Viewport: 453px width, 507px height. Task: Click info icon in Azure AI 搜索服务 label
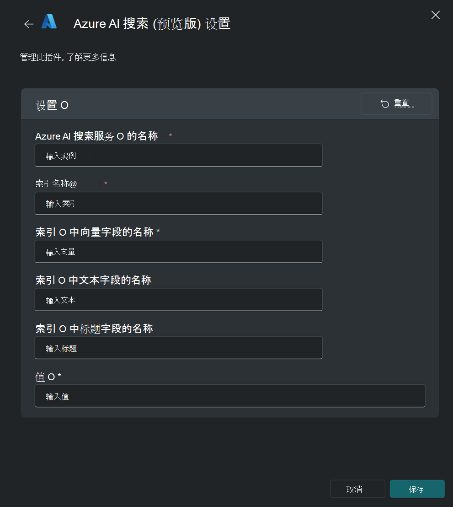click(120, 136)
